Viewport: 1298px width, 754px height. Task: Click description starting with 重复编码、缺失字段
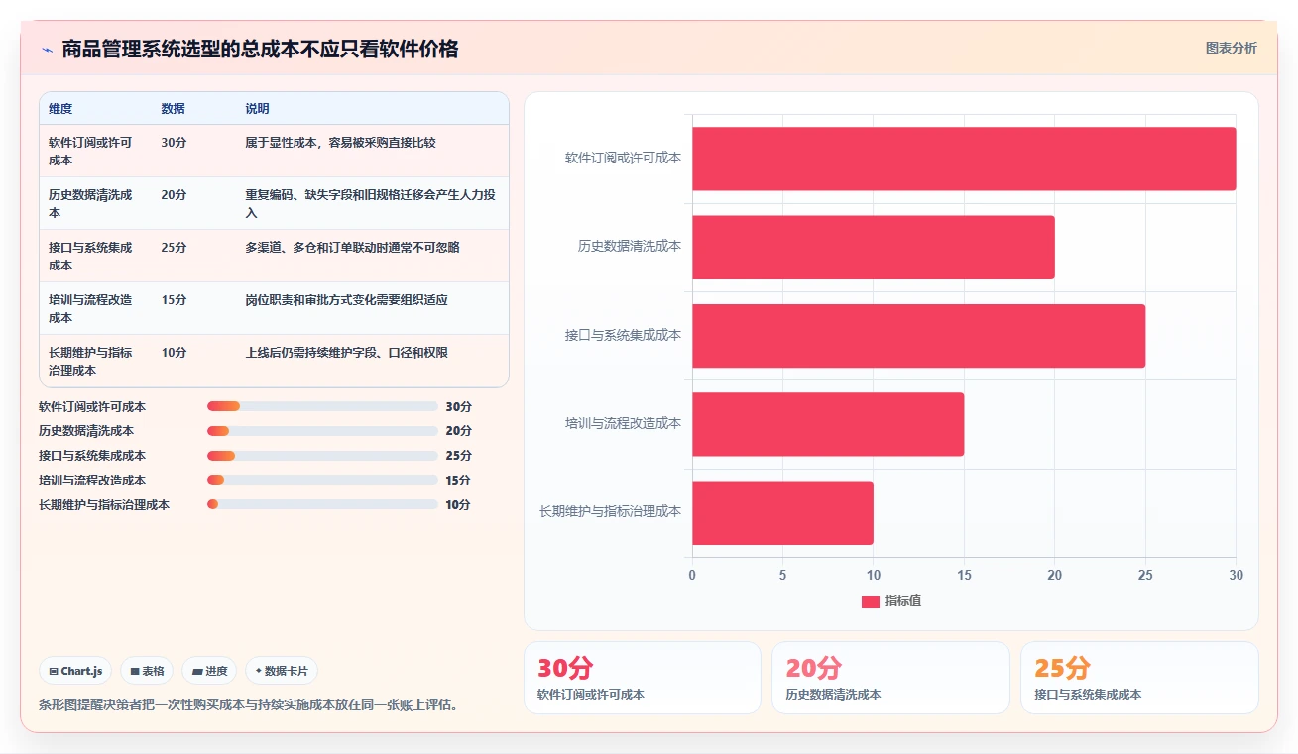click(371, 203)
